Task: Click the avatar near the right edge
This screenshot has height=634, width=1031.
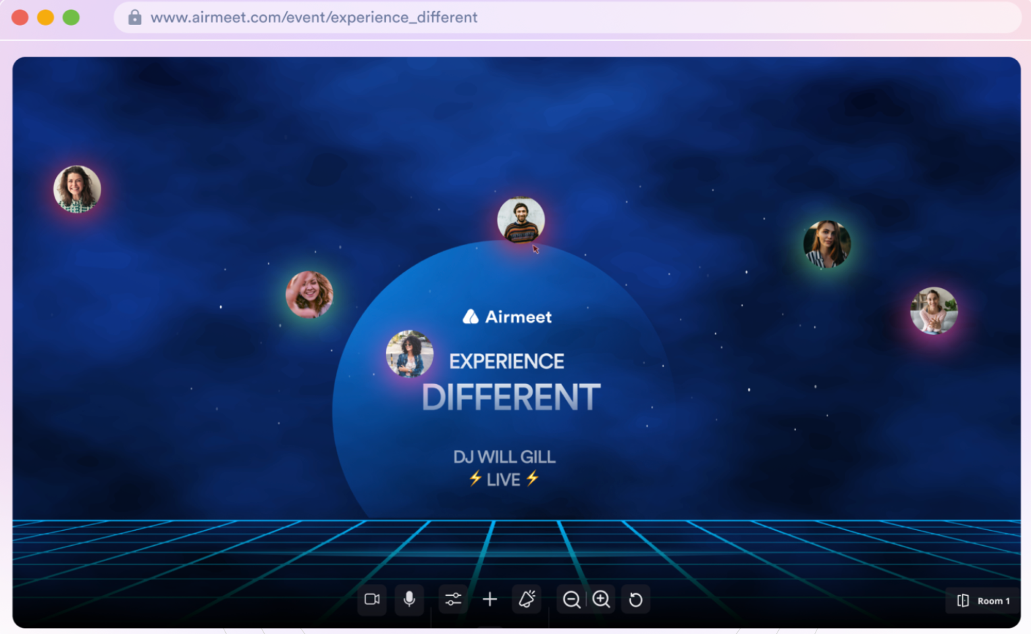Action: [934, 310]
